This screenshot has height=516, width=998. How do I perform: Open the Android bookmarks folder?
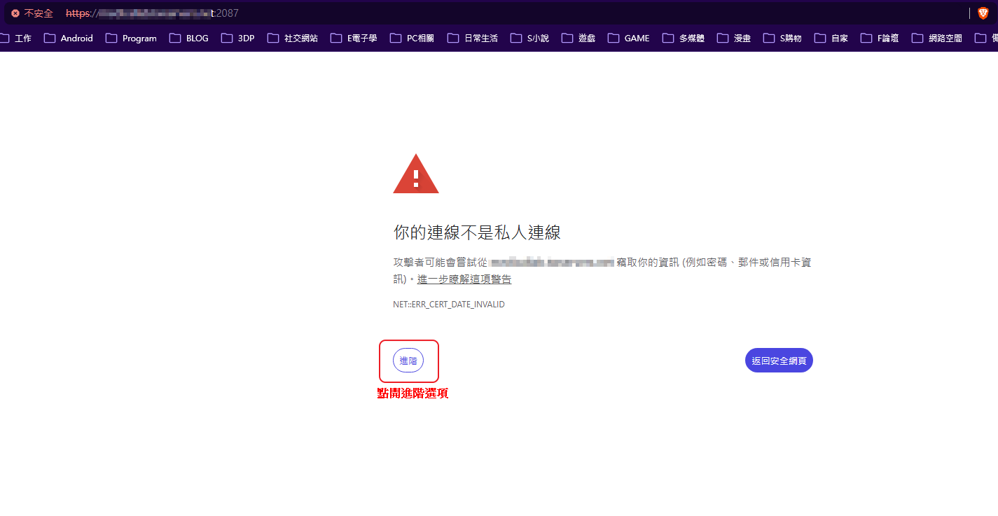point(69,39)
